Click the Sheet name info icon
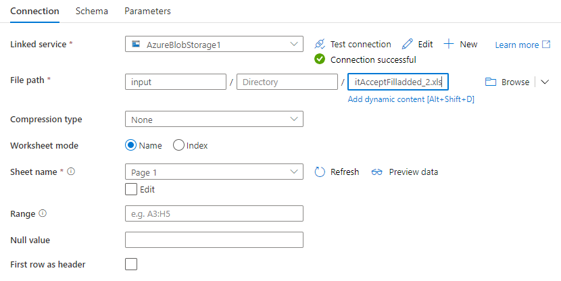This screenshot has width=561, height=281. (71, 172)
